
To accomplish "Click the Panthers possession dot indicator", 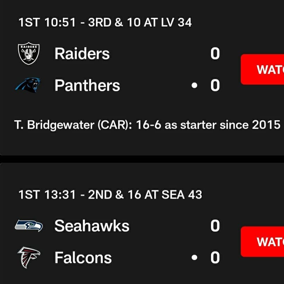I will click(194, 85).
